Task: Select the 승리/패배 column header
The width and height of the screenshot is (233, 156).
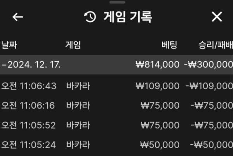Action: pos(216,45)
